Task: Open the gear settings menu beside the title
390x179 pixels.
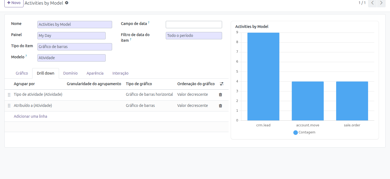Action: tap(67, 3)
